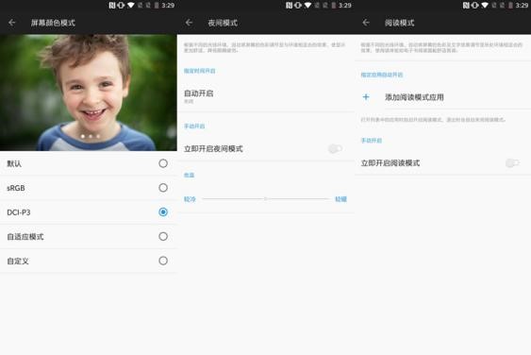Image resolution: width=531 pixels, height=355 pixels.
Task: Click the 夜间模式 title
Action: [223, 23]
